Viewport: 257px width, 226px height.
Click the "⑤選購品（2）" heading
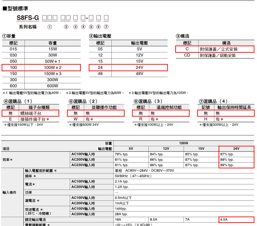tap(83, 101)
